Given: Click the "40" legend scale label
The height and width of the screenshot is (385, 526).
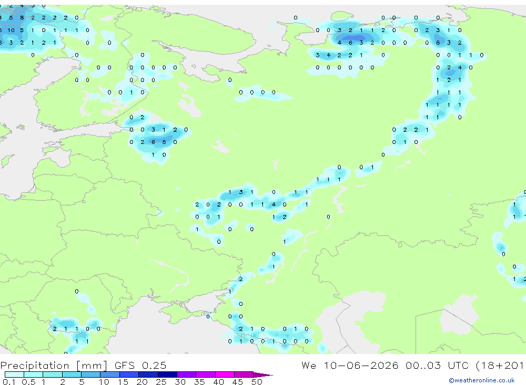Looking at the screenshot, I should (218, 382).
